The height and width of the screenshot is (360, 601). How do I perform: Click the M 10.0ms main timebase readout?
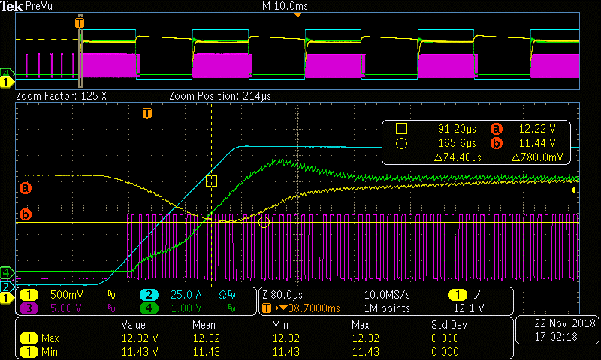(x=285, y=6)
